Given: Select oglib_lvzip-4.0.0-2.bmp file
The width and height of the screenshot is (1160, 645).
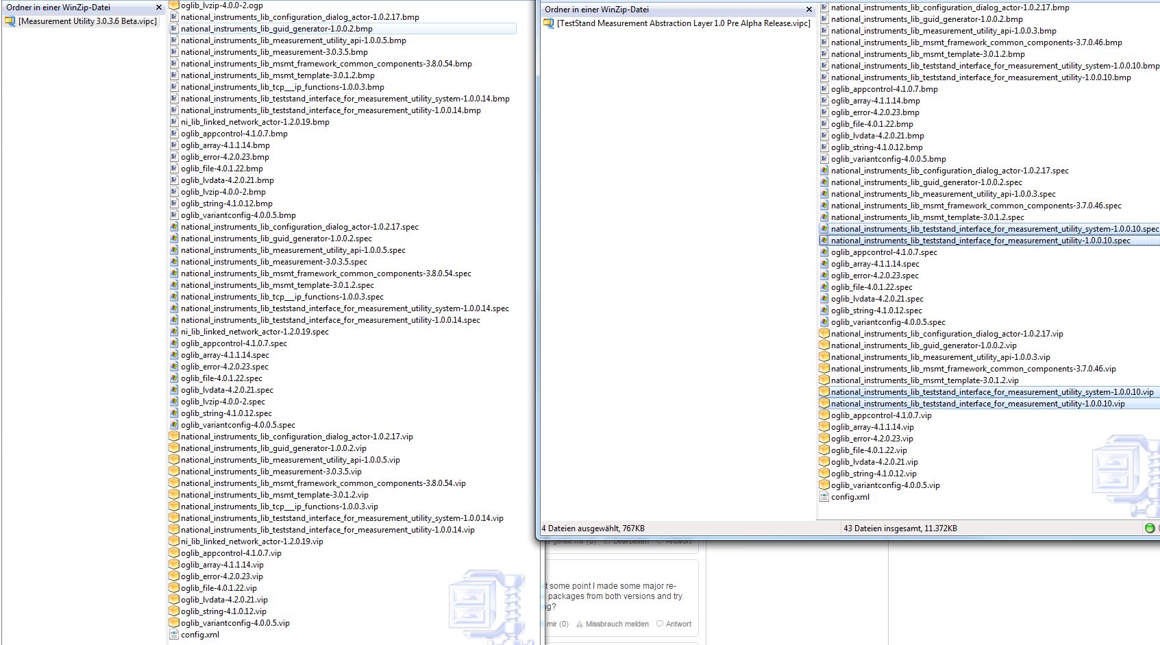Looking at the screenshot, I should point(223,192).
